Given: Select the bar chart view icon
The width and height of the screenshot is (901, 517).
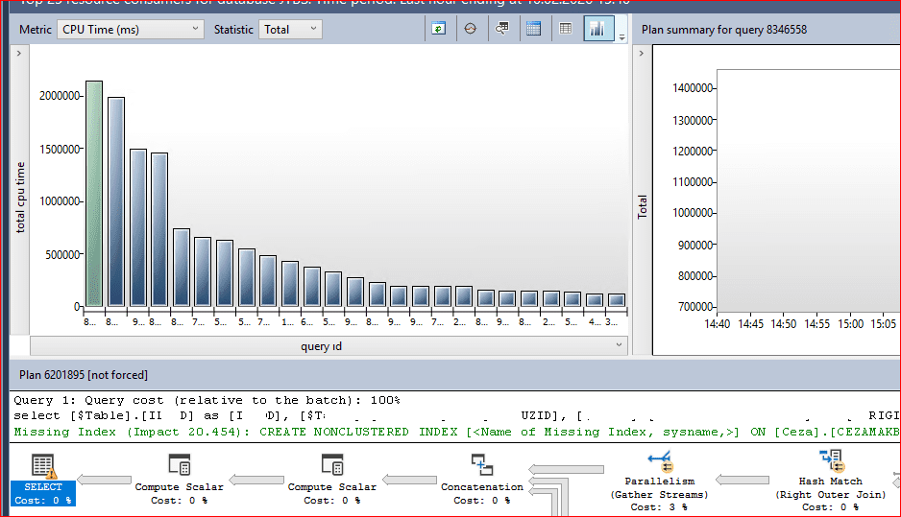Looking at the screenshot, I should click(597, 29).
